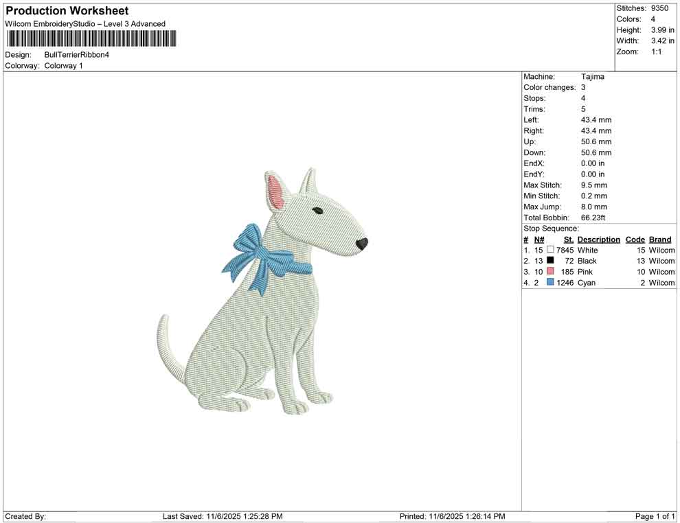Click the Brand column header
680x523 pixels.
[x=659, y=240]
